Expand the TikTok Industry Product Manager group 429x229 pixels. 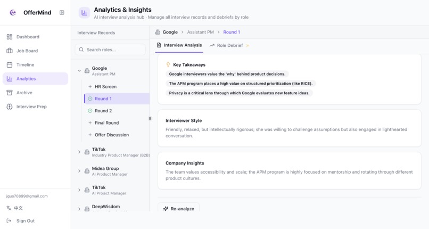[79, 152]
